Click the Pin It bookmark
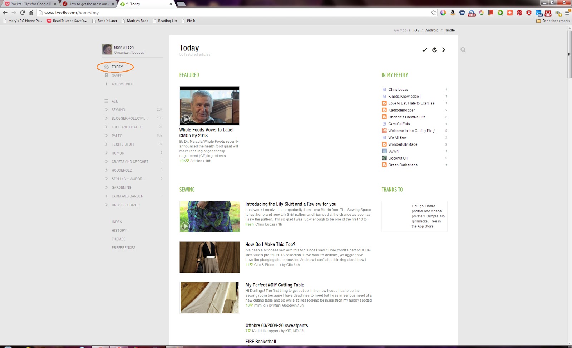Screen dimensions: 572x348 pyautogui.click(x=188, y=21)
